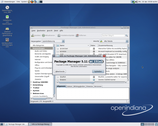The height and width of the screenshot is (126, 158).
Task: Check the accessx package checkbox
Action: 58,51
